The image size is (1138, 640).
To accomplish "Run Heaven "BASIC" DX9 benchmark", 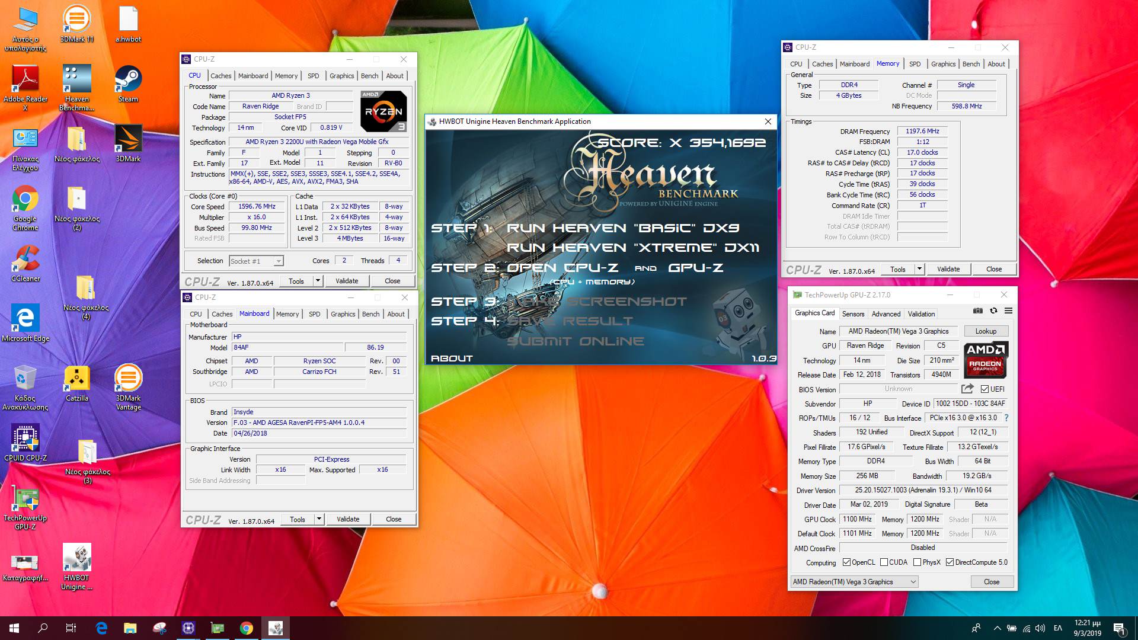I will coord(623,228).
